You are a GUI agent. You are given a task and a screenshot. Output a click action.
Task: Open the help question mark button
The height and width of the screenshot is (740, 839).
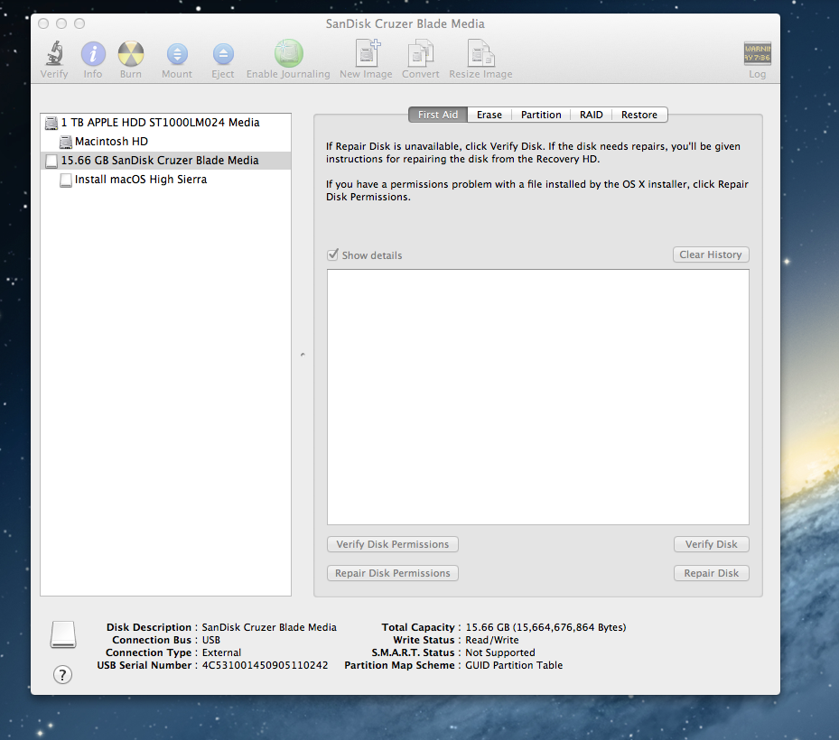pyautogui.click(x=62, y=674)
